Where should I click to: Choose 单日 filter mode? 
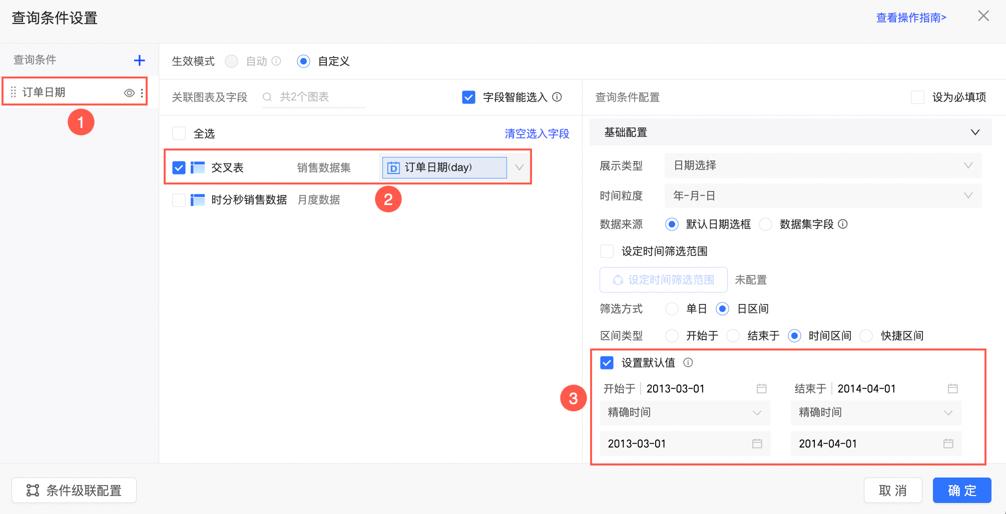[x=672, y=308]
